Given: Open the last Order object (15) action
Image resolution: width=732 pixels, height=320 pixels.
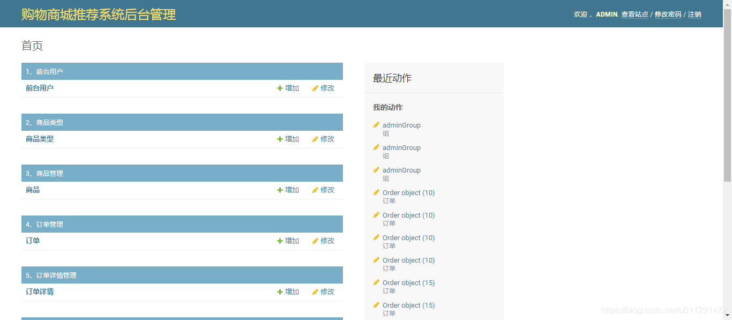Looking at the screenshot, I should point(408,305).
